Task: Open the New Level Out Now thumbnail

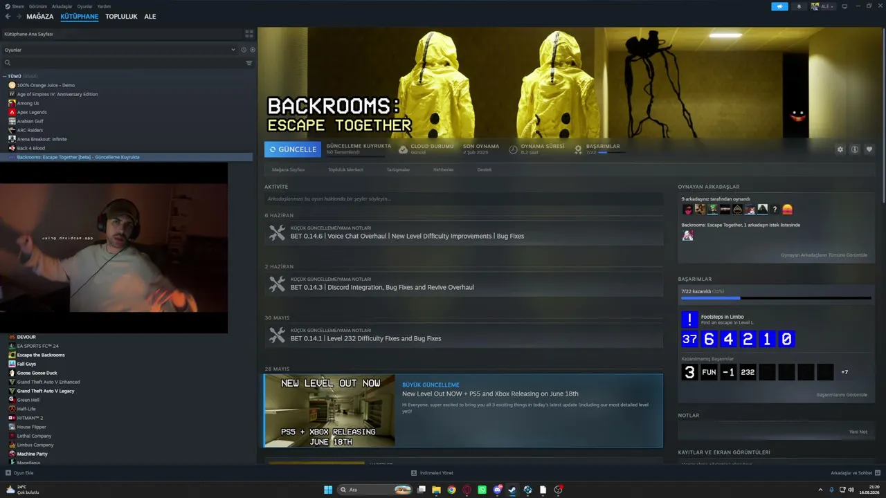Action: click(x=329, y=411)
